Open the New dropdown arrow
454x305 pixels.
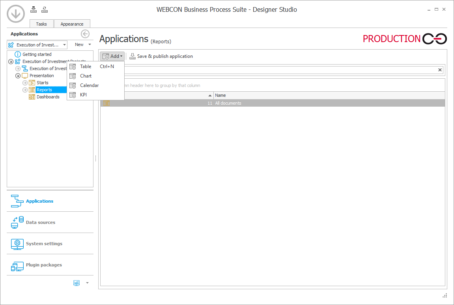coord(90,44)
